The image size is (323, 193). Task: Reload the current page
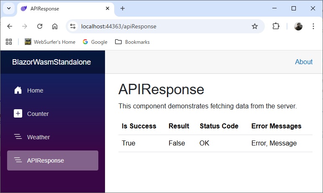(x=40, y=26)
